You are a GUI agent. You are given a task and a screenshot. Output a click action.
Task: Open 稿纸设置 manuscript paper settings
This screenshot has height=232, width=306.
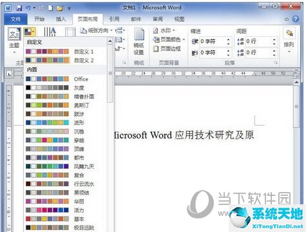pos(139,41)
